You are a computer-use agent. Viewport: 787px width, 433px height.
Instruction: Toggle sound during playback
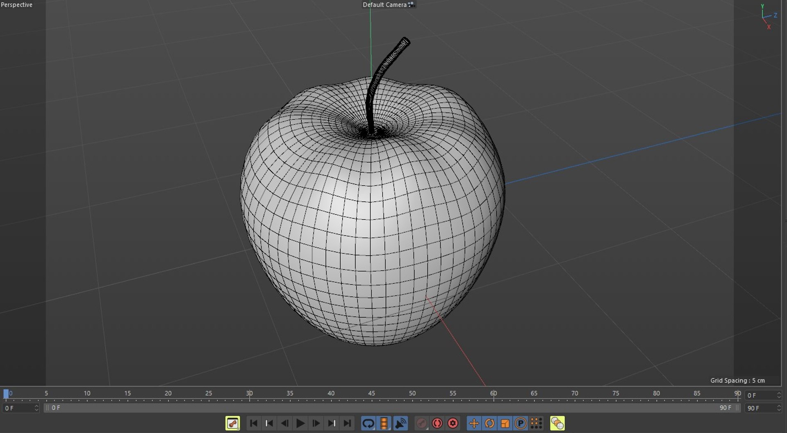tap(400, 423)
